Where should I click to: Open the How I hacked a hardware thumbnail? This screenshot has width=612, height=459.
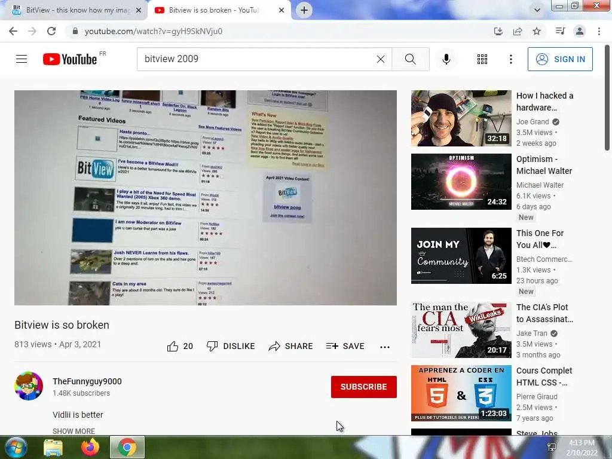461,118
